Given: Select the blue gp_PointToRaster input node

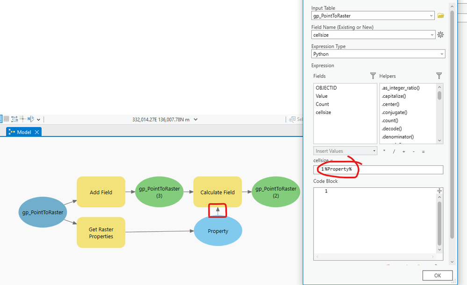Looking at the screenshot, I should [43, 212].
